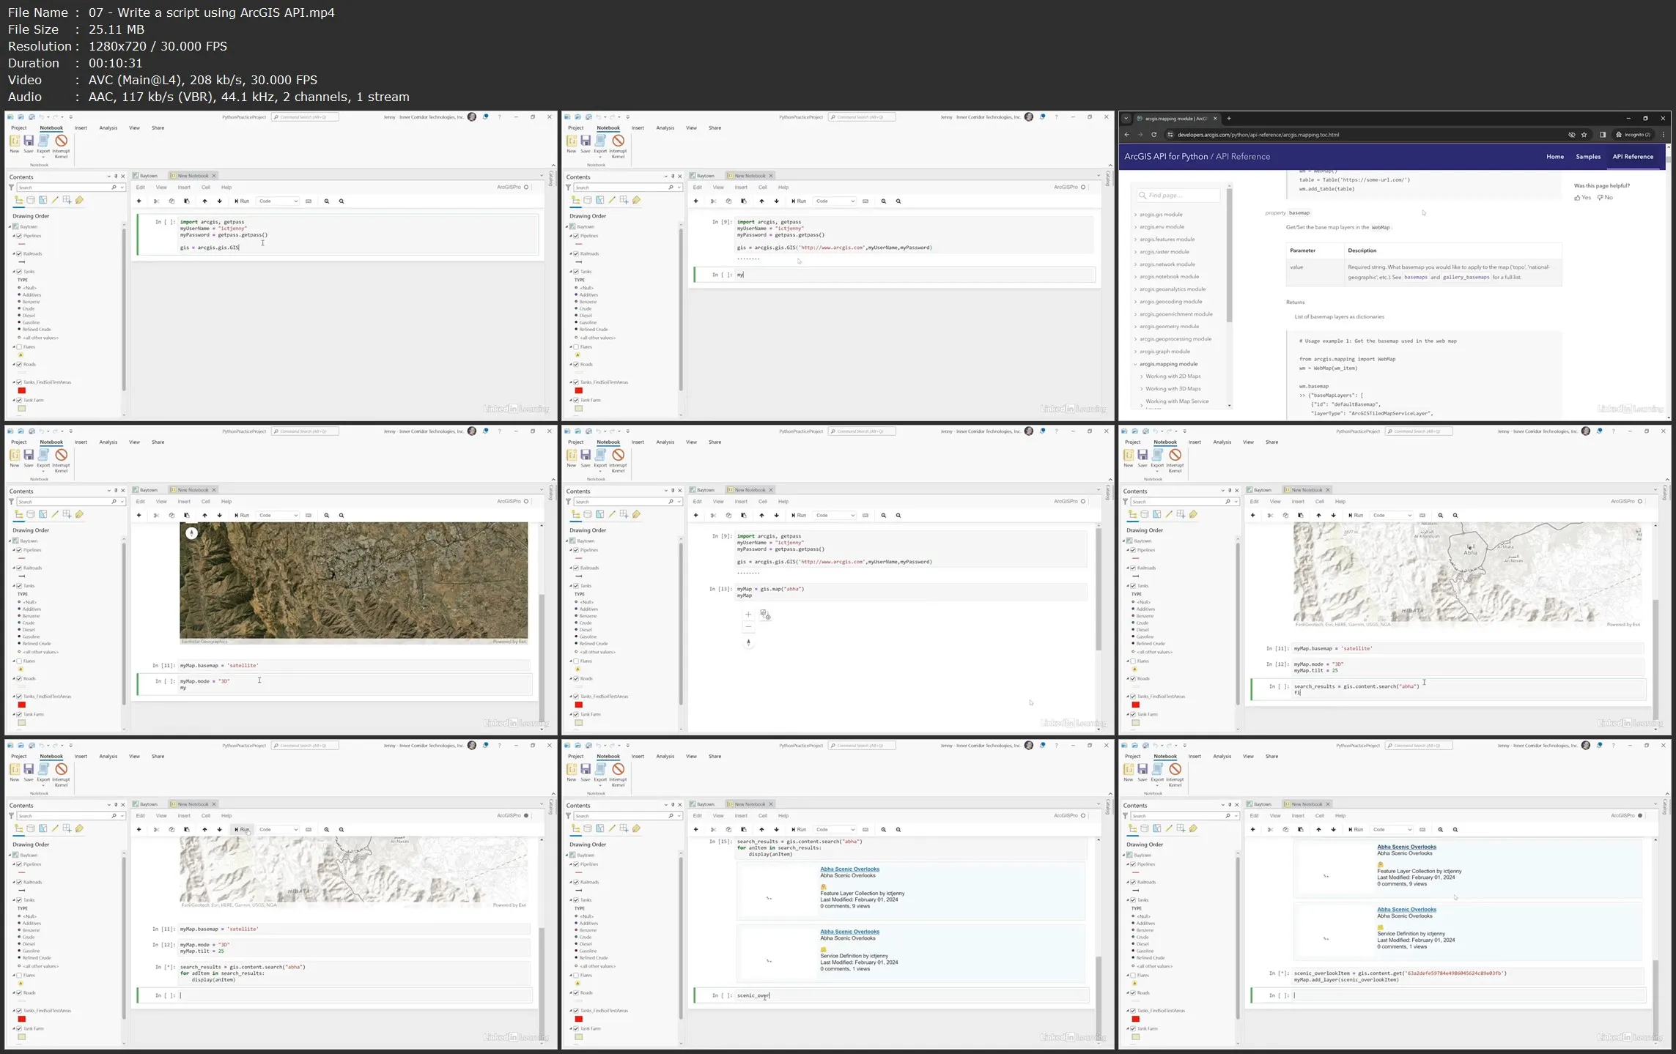Viewport: 1676px width, 1054px height.
Task: Click Command Search box in top-middle frame
Action: pos(862,117)
